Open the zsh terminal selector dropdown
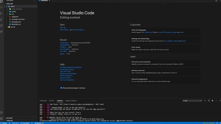The width and height of the screenshot is (221, 124). [192, 101]
